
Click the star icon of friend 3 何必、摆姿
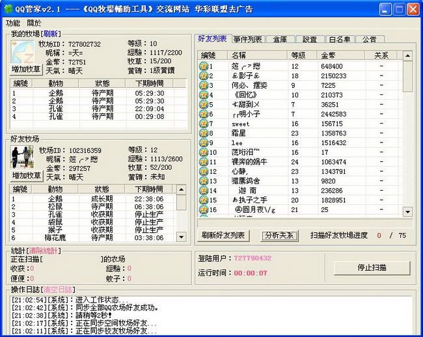click(204, 85)
